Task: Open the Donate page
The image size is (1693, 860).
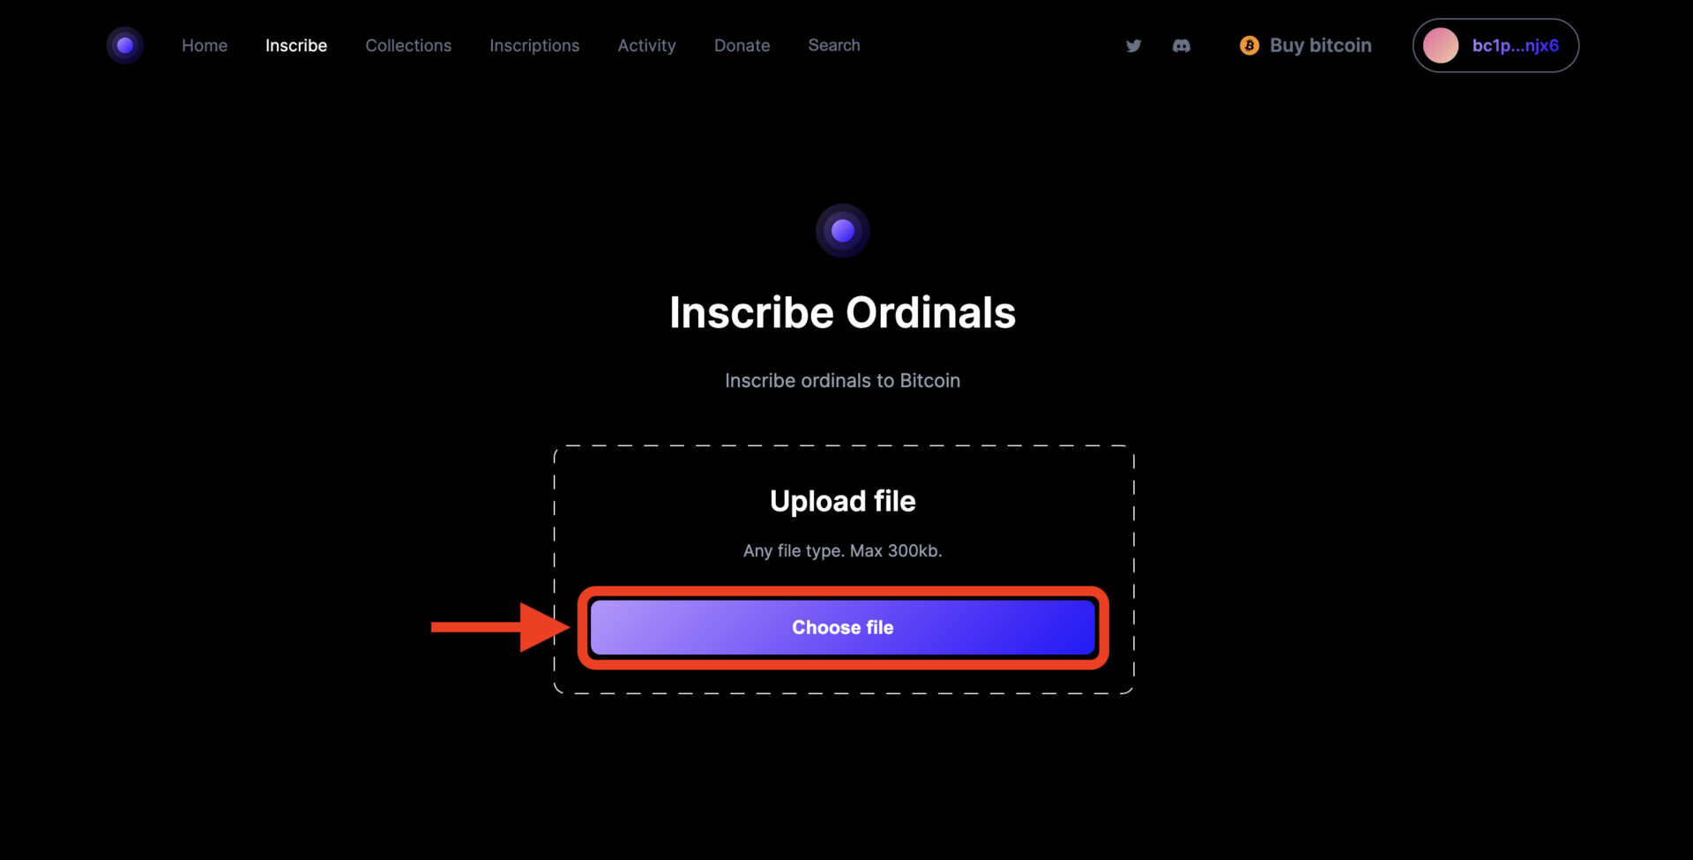Action: (x=742, y=45)
